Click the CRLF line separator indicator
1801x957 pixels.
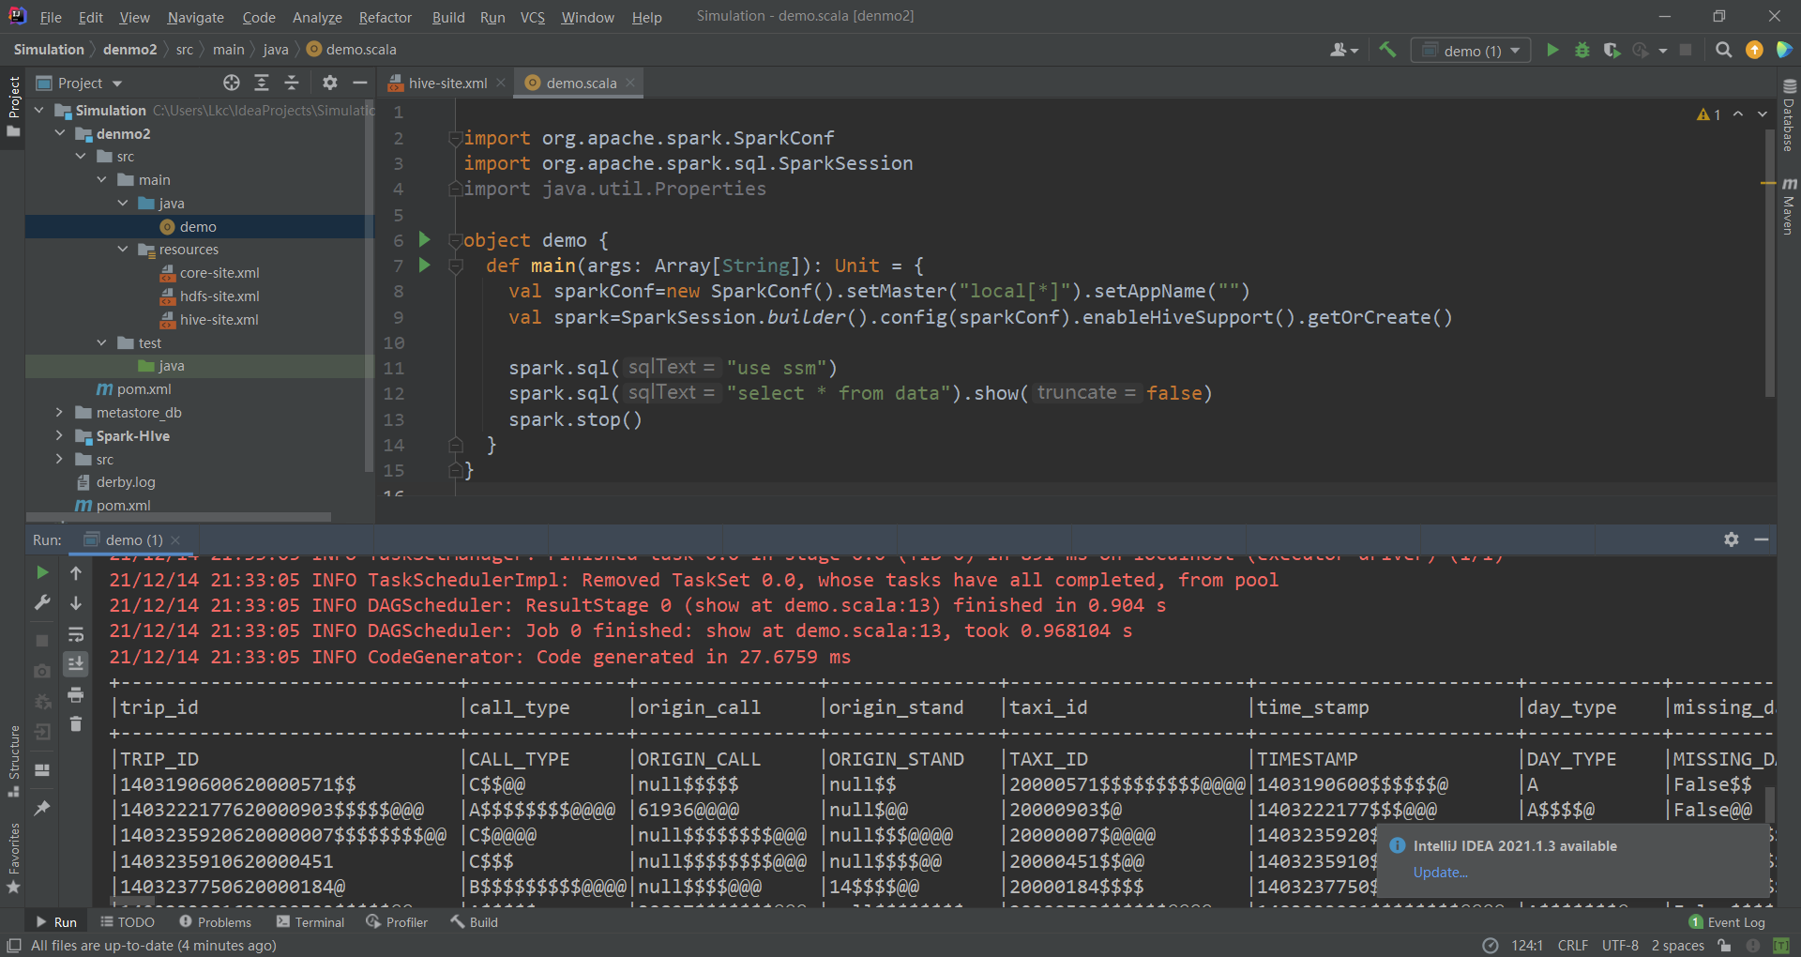(x=1572, y=945)
